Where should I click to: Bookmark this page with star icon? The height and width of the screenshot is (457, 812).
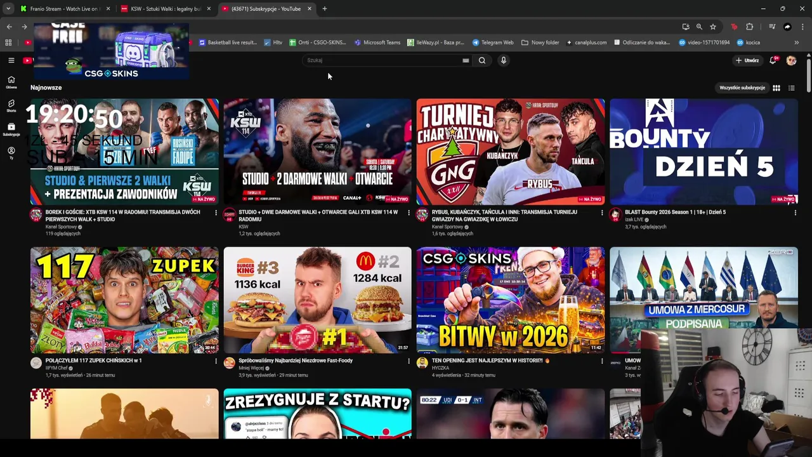[713, 27]
